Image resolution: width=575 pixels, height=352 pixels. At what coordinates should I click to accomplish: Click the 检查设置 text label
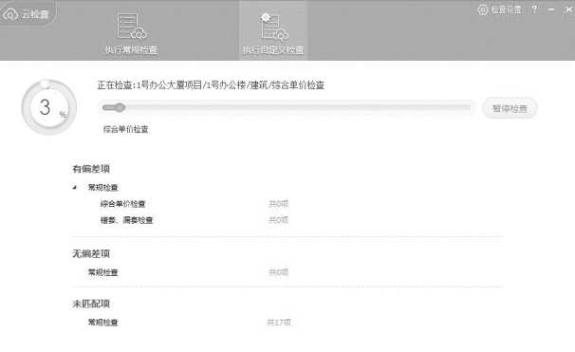(x=507, y=9)
